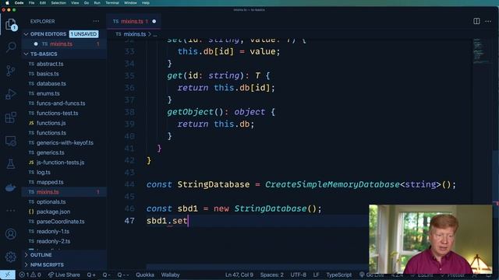The image size is (499, 280).
Task: Open the Terminal menu
Action: 112,3
